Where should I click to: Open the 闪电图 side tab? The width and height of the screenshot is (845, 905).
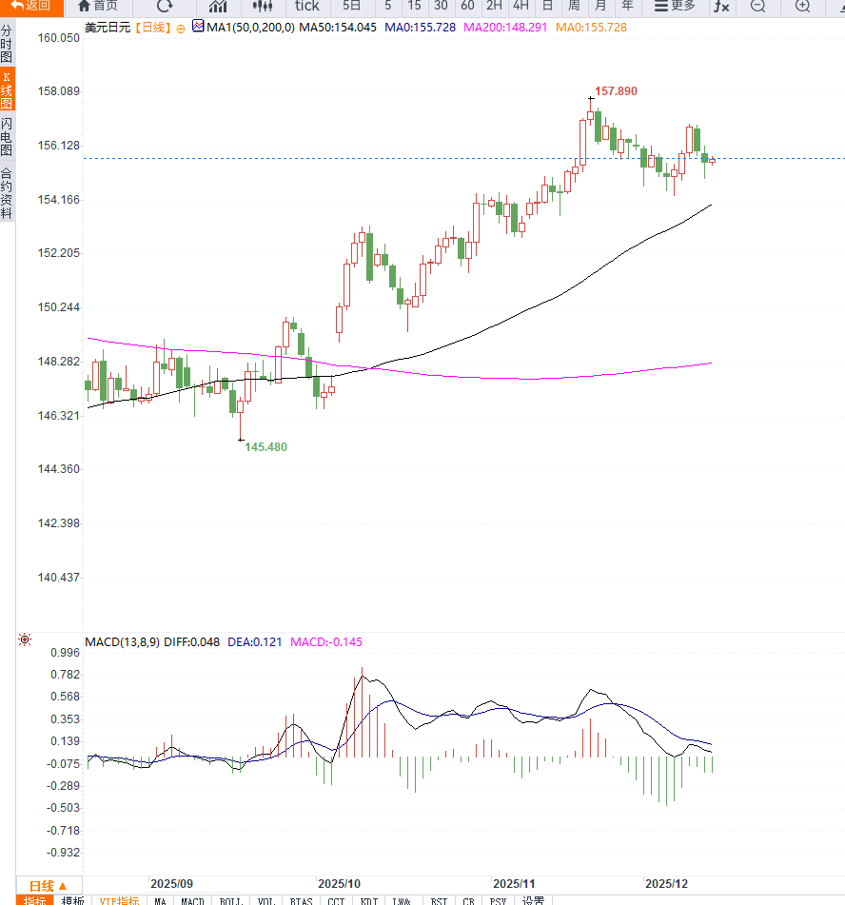pyautogui.click(x=7, y=137)
